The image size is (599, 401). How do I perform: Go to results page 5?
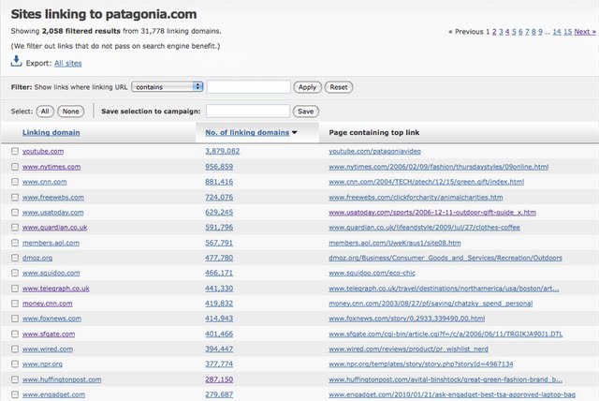pyautogui.click(x=514, y=32)
